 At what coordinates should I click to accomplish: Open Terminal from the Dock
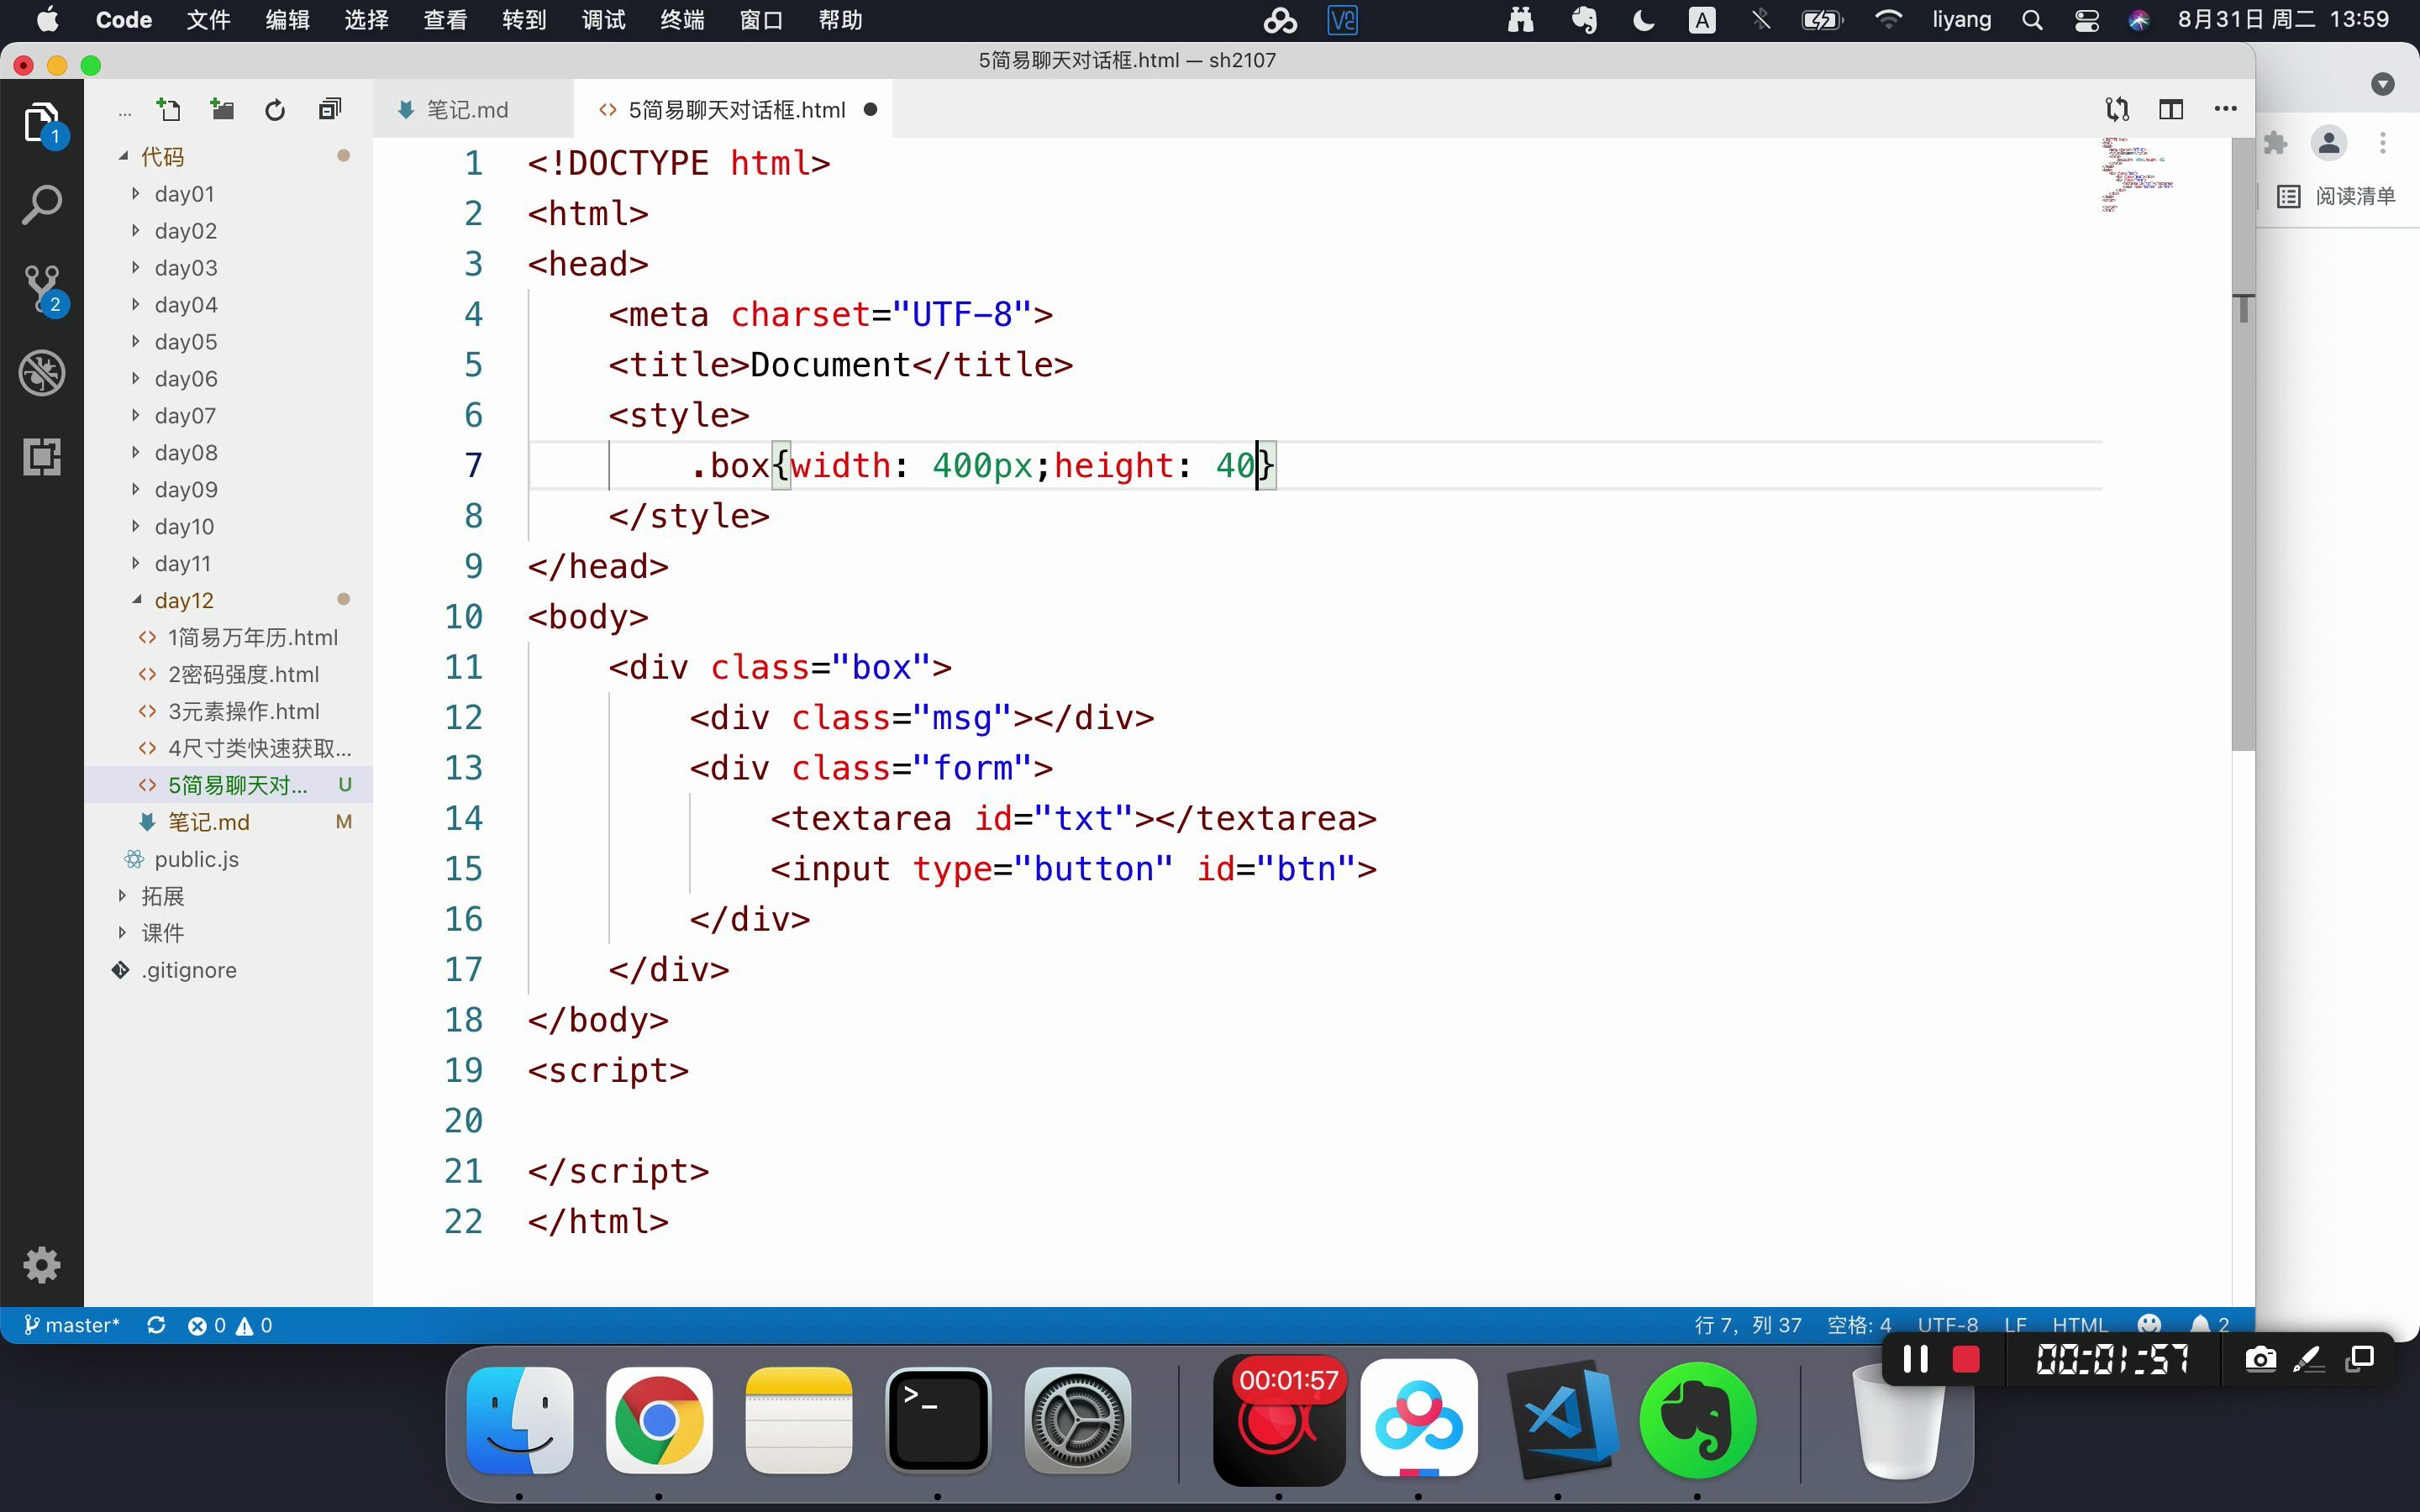tap(938, 1420)
